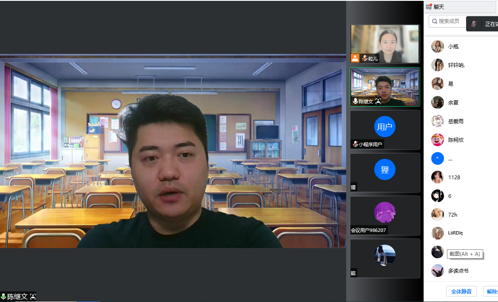Open 陈柯欣's entry in member list
The image size is (498, 302).
click(455, 140)
